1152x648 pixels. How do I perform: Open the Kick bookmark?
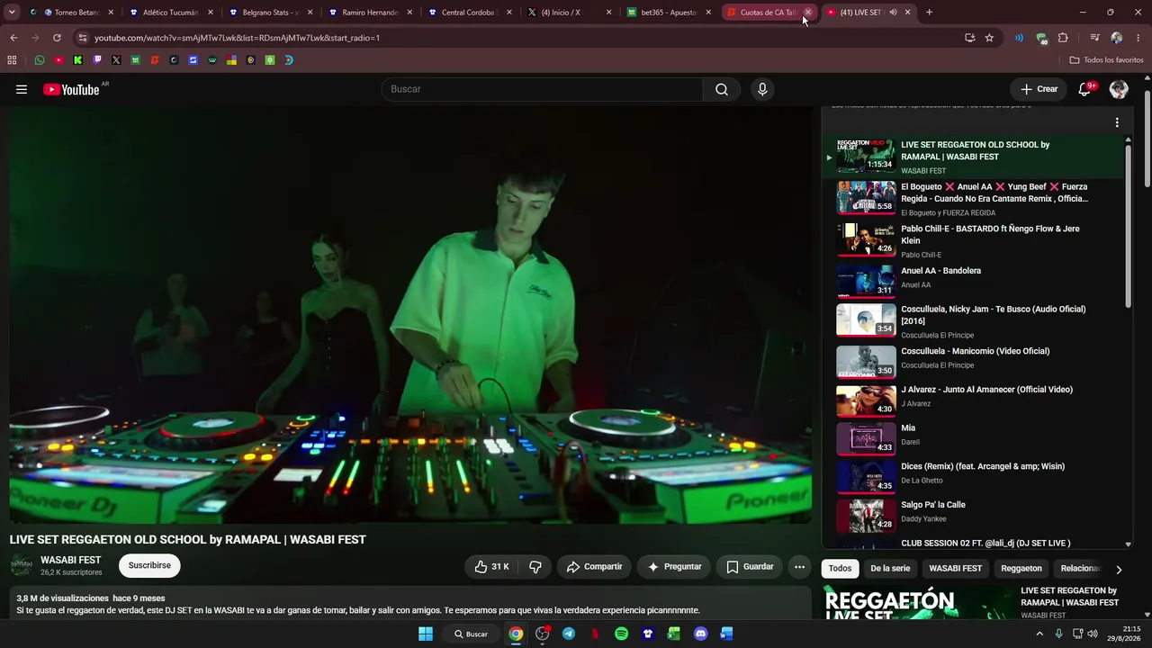click(78, 60)
